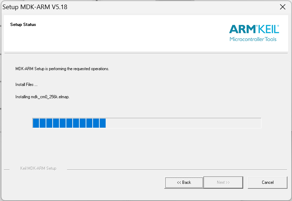The height and width of the screenshot is (201, 292).
Task: Cancel the MDK-ARM installation
Action: pos(267,182)
